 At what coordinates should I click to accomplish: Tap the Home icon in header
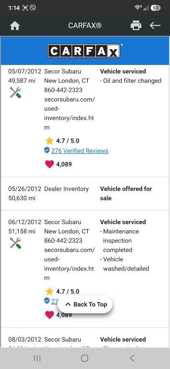click(x=15, y=26)
